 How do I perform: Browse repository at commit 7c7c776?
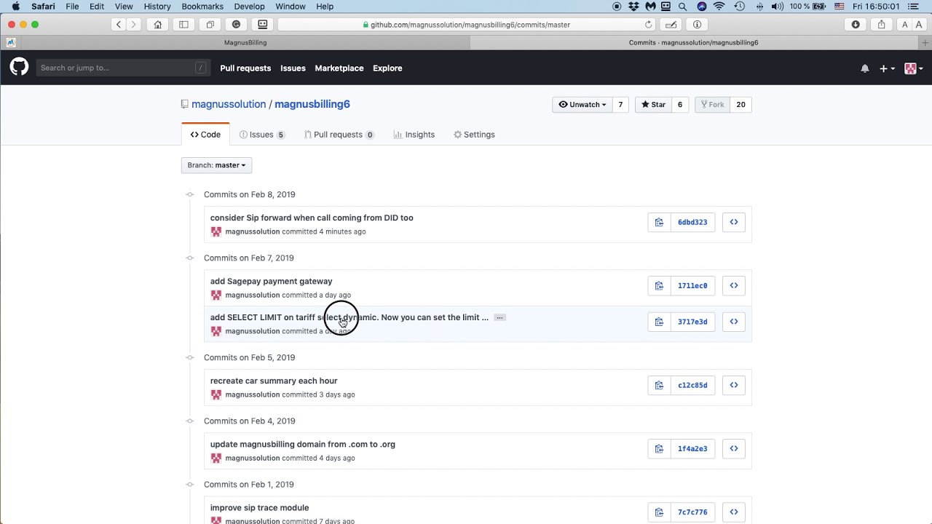tap(734, 512)
